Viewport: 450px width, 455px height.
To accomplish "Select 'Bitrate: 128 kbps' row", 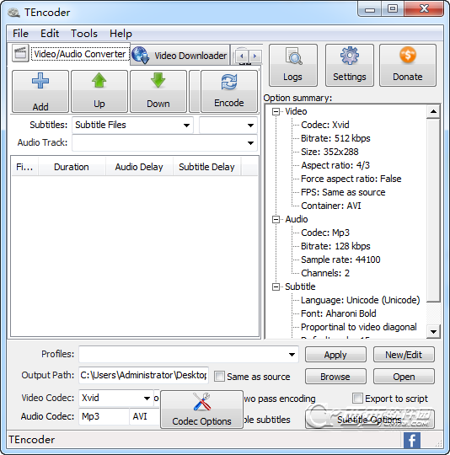I will click(335, 246).
